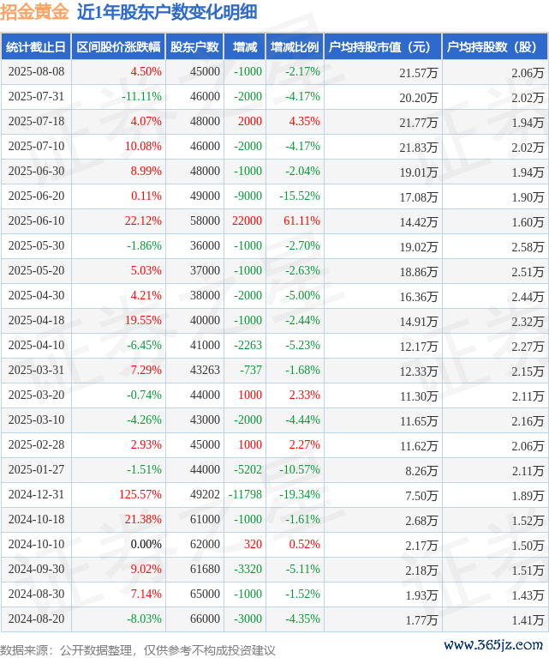
Task: Click the 增减比例 column header
Action: (295, 46)
